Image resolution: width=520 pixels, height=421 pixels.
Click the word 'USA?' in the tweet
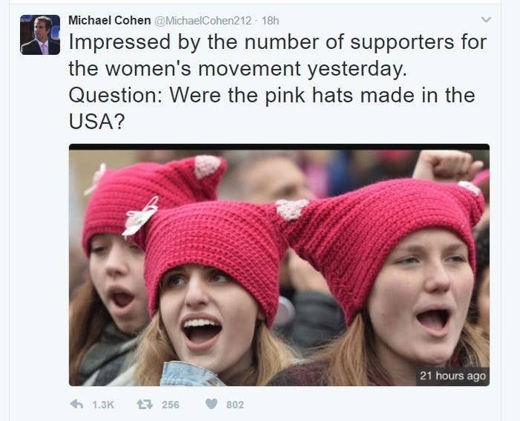click(97, 121)
